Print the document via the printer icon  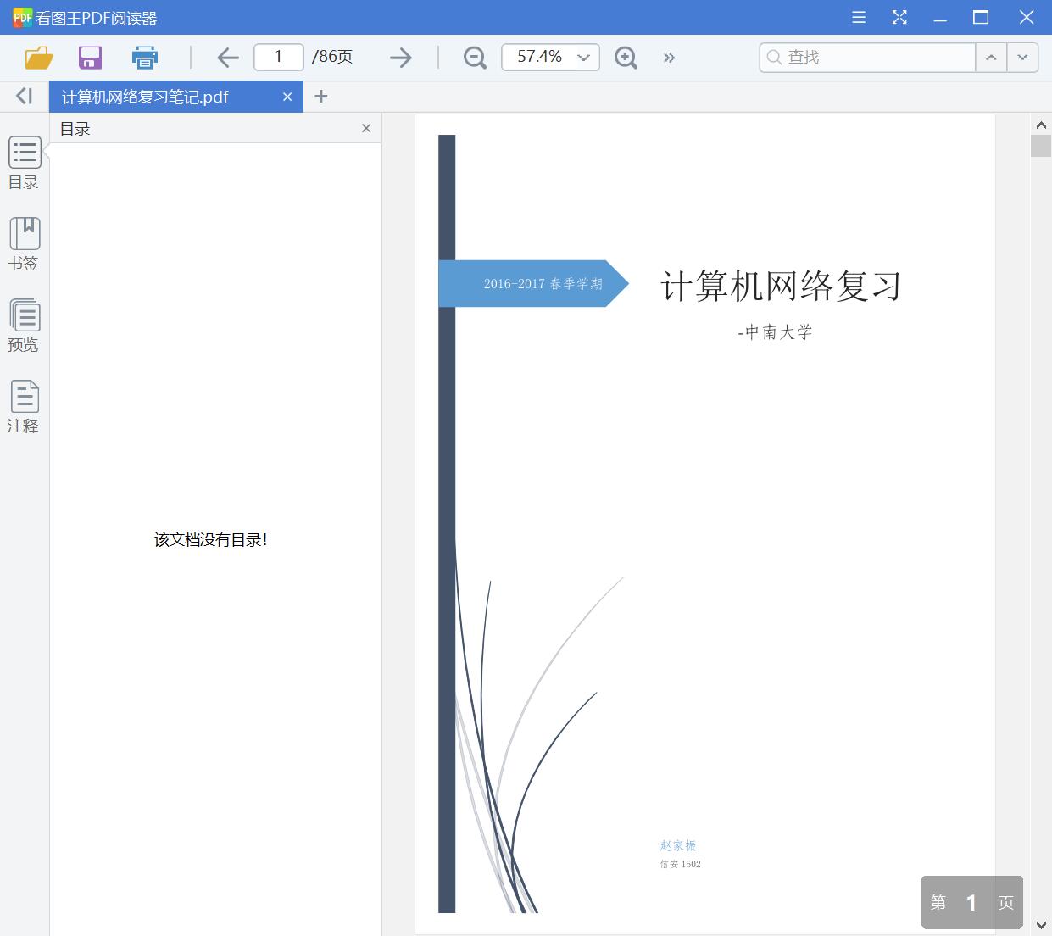(x=144, y=57)
